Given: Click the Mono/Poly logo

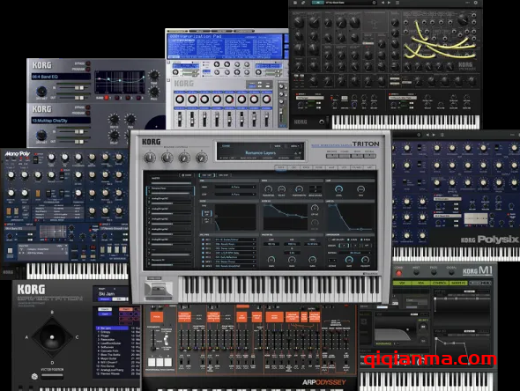Looking at the screenshot, I should tap(17, 154).
